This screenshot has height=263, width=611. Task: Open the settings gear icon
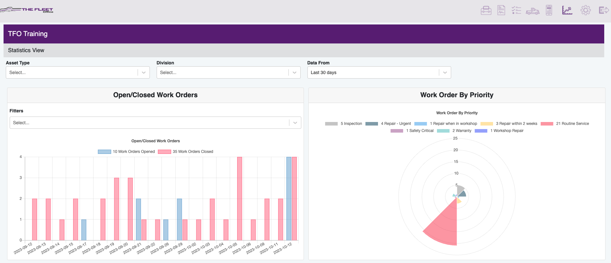tap(586, 10)
